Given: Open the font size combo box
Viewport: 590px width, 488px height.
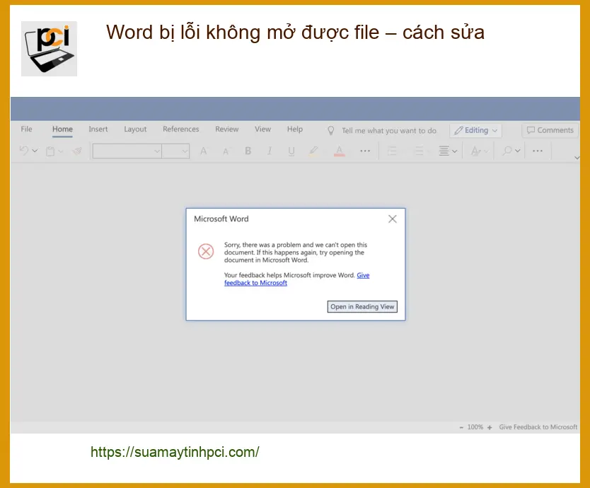Looking at the screenshot, I should (x=175, y=151).
